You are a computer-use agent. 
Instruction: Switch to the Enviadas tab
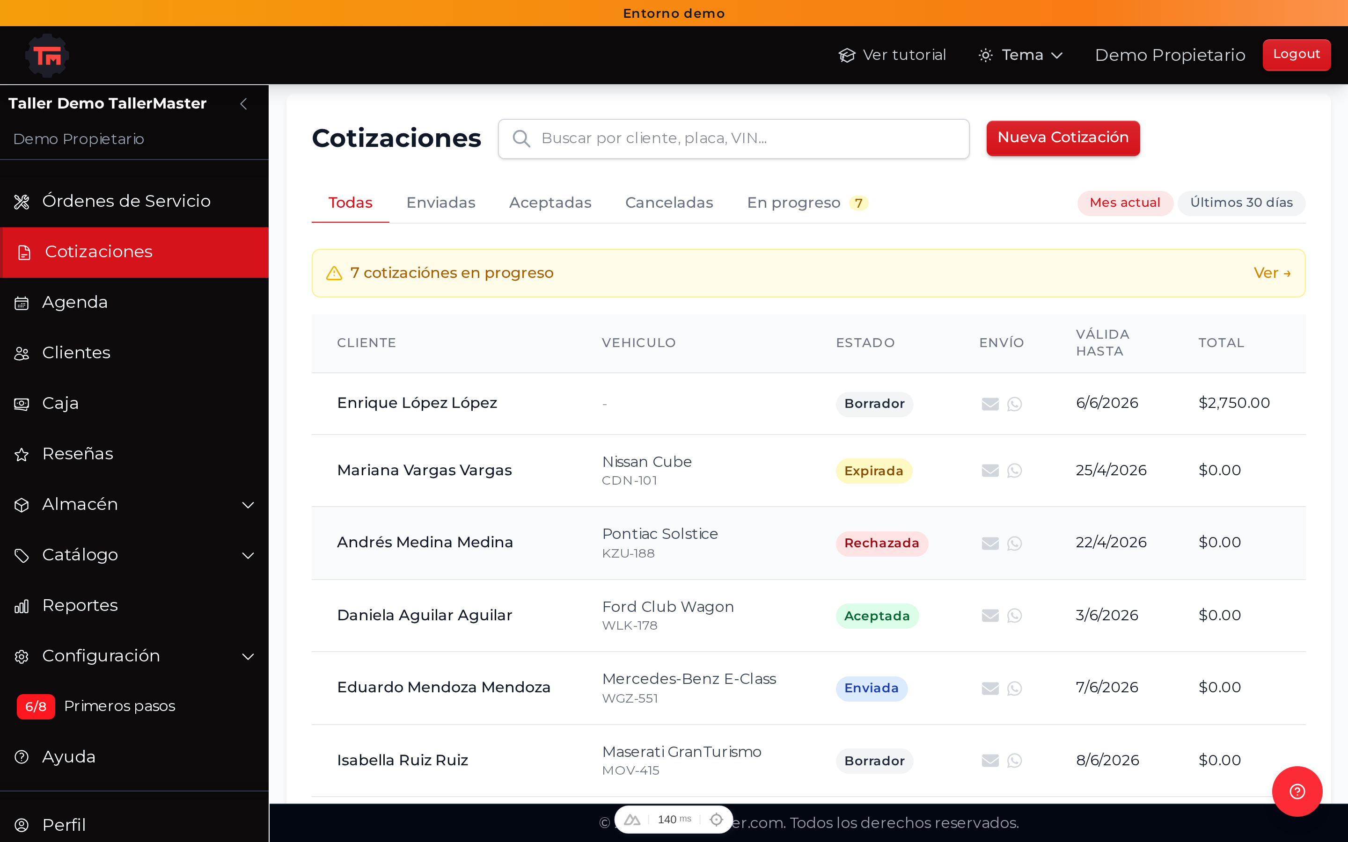(x=440, y=203)
